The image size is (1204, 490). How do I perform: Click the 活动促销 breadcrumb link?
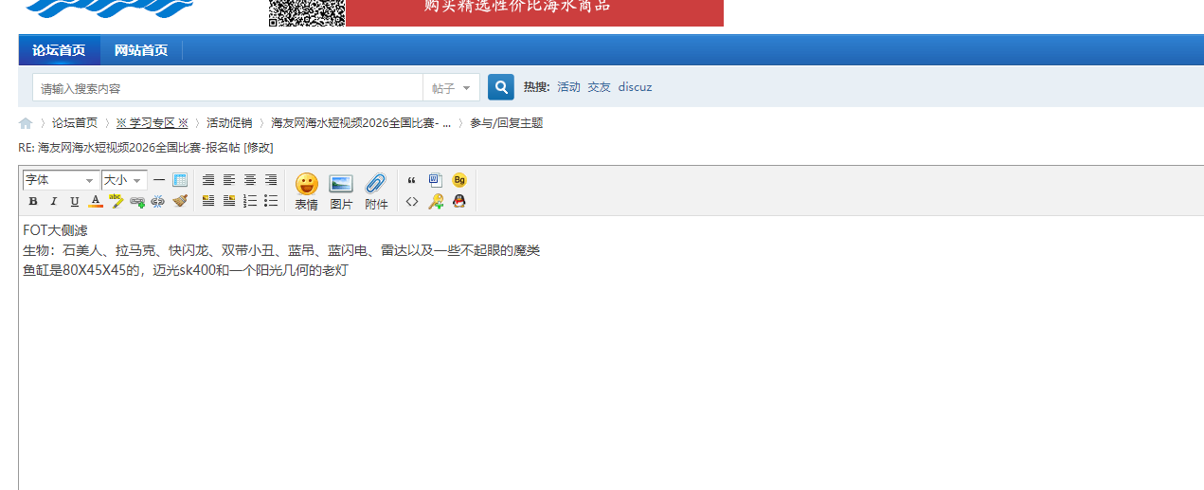pos(229,123)
